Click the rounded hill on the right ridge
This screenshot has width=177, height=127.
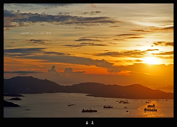[x=136, y=86]
